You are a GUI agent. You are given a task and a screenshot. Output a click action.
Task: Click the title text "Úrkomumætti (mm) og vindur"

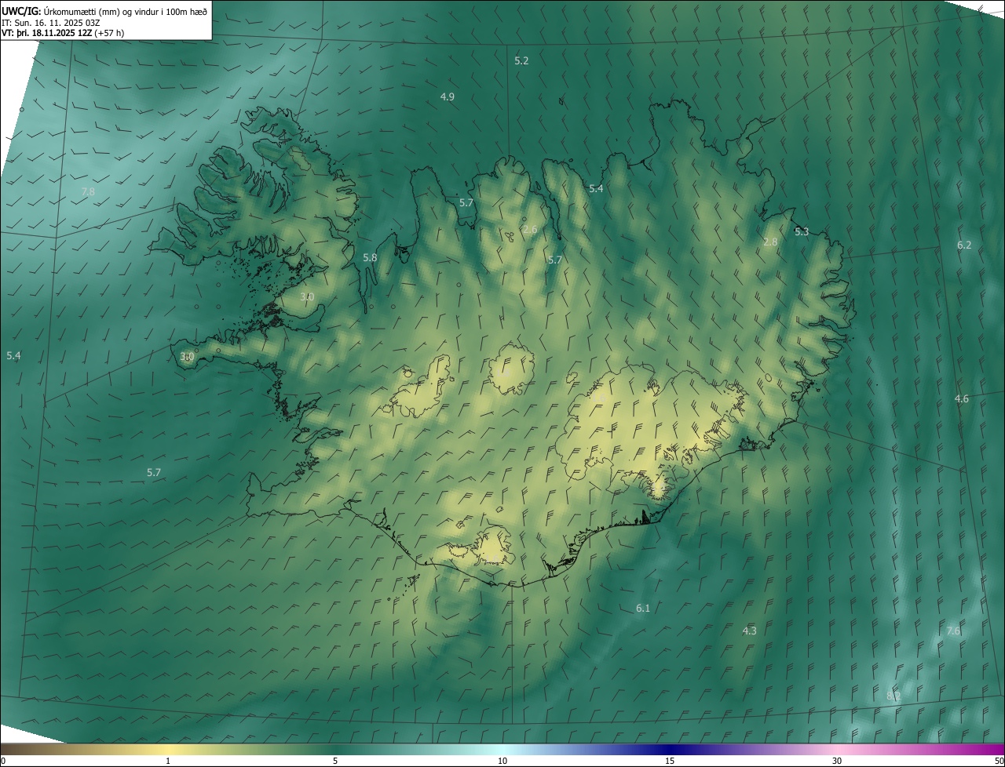pyautogui.click(x=101, y=12)
